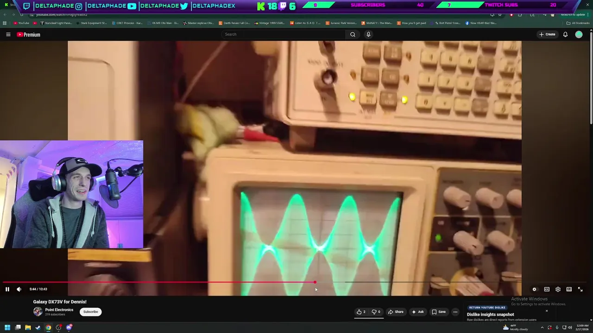Go to YouTube Premium home logo
This screenshot has height=333, width=593.
pyautogui.click(x=29, y=35)
